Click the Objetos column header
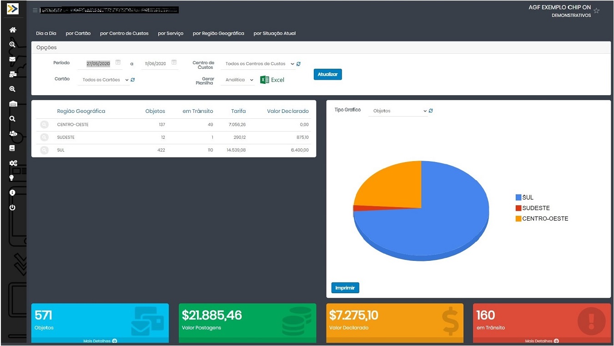The width and height of the screenshot is (614, 346). [x=155, y=111]
